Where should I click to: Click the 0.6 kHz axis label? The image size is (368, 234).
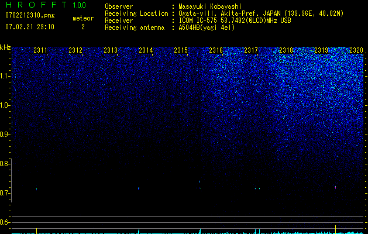pos(4,222)
